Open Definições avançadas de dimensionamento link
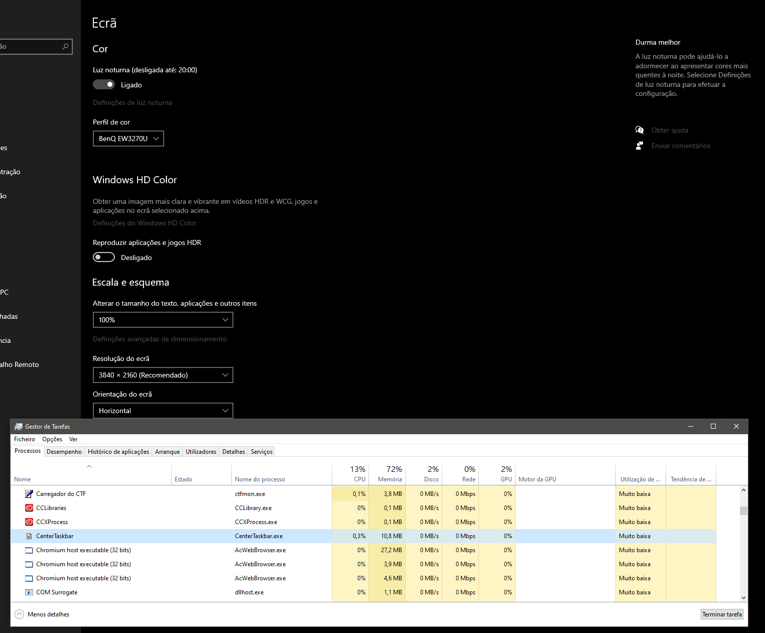The image size is (765, 633). [x=160, y=339]
